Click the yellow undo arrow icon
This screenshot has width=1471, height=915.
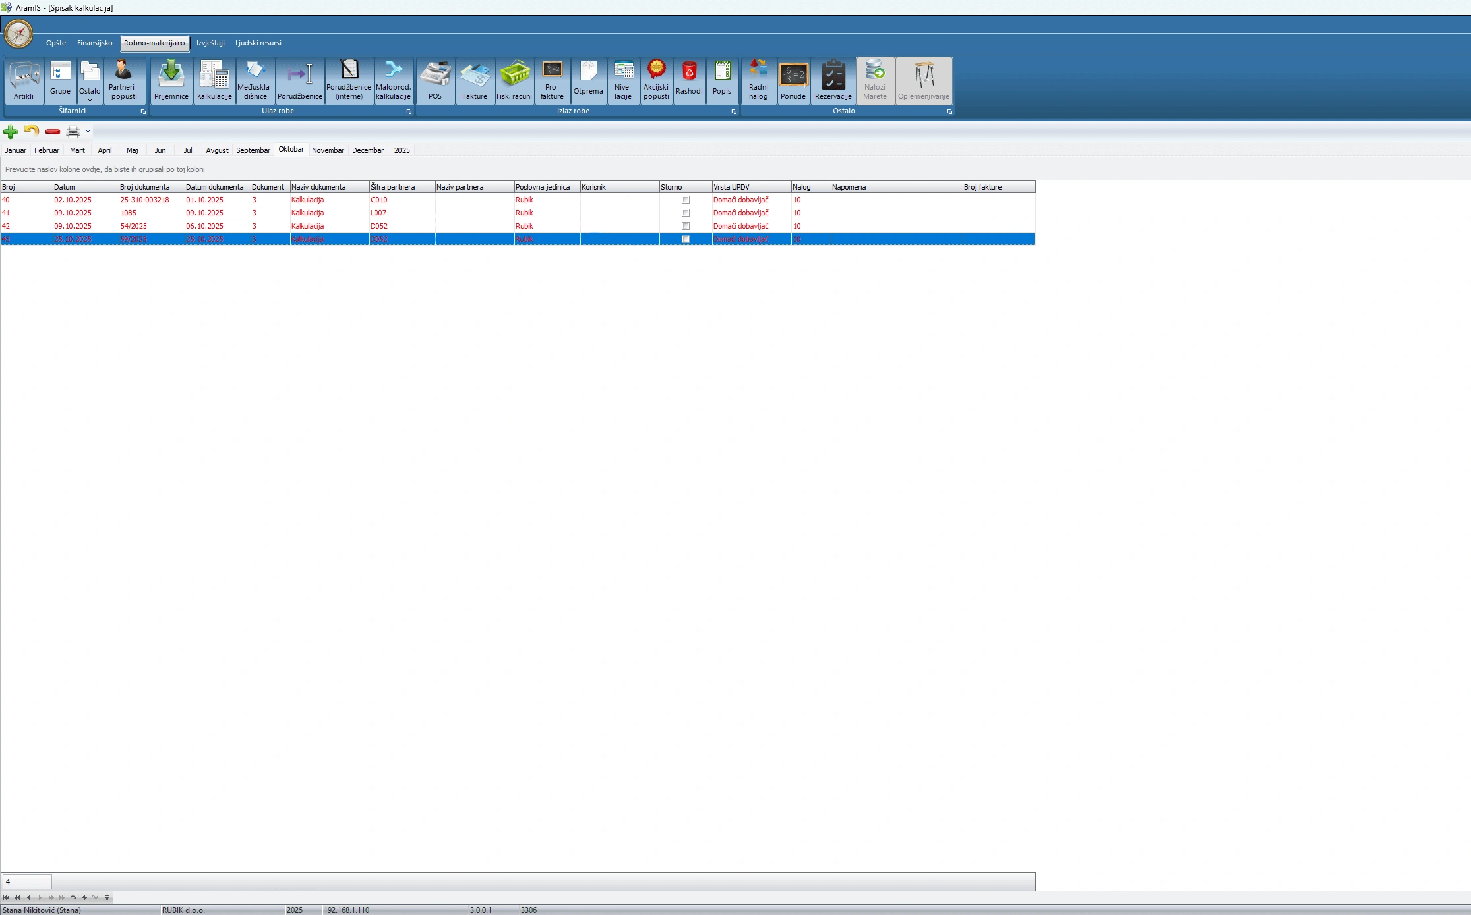point(31,130)
